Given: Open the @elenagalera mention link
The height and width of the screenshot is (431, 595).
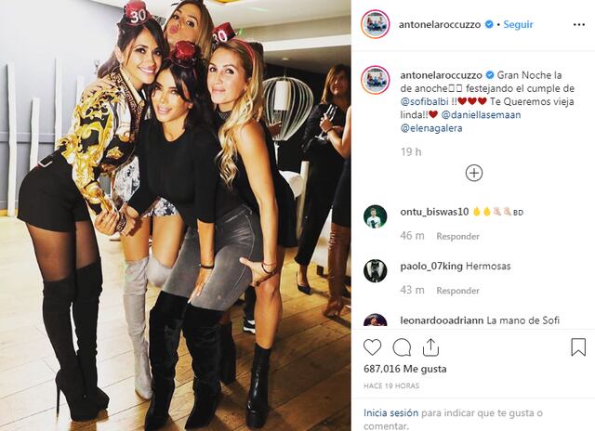Looking at the screenshot, I should coord(431,128).
